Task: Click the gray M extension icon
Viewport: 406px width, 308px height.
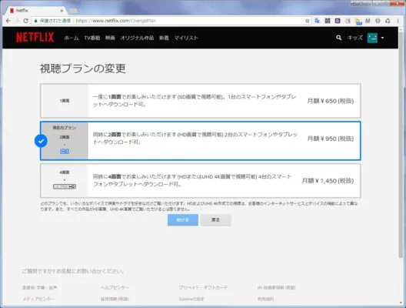Action: [x=368, y=21]
